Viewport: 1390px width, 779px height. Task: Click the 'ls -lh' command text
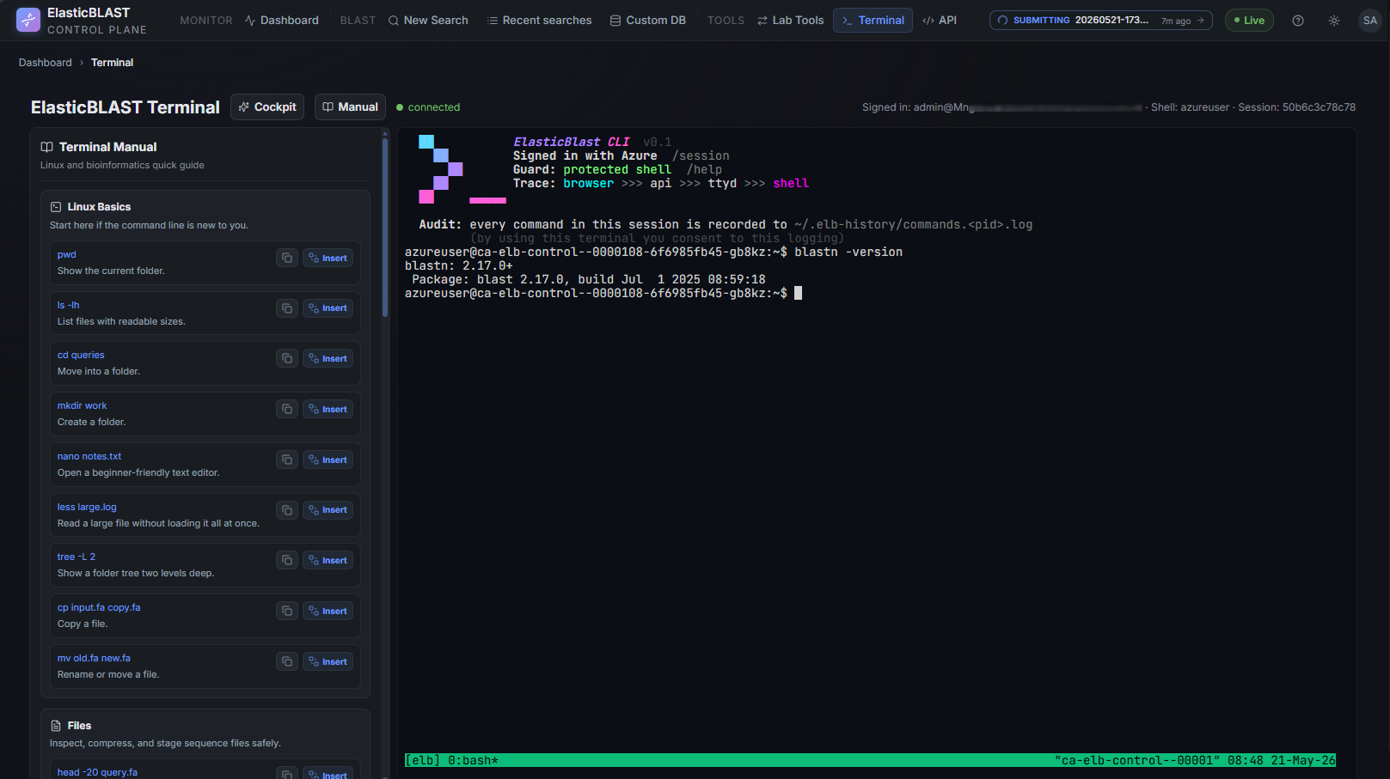[x=69, y=305]
